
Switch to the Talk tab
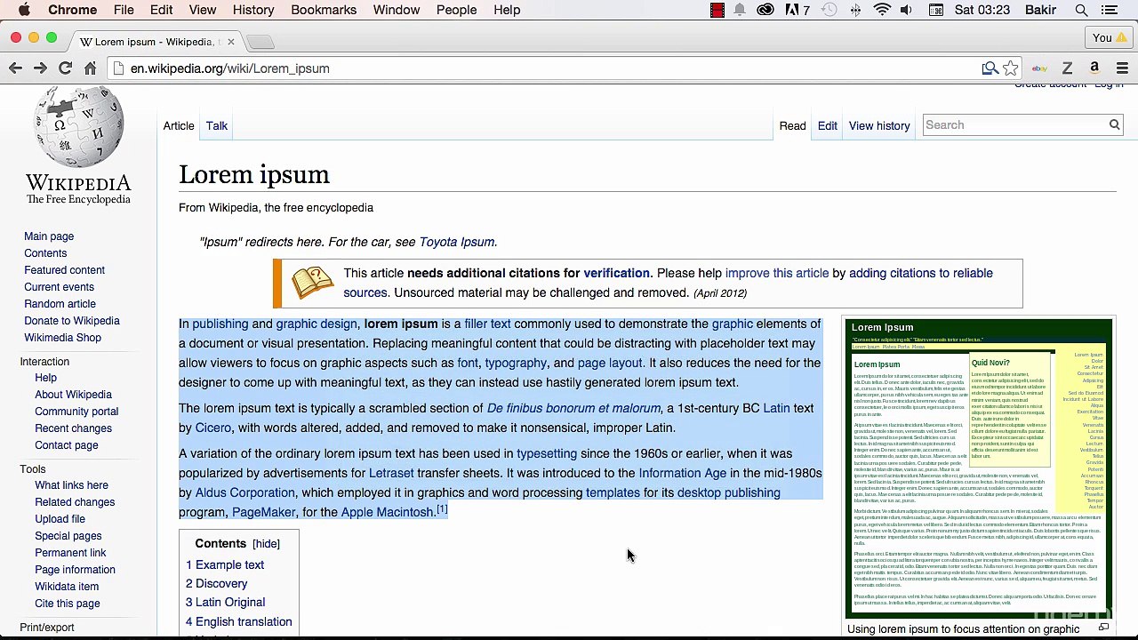(x=217, y=125)
